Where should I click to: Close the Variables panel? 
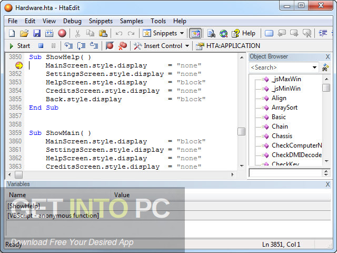(x=328, y=184)
